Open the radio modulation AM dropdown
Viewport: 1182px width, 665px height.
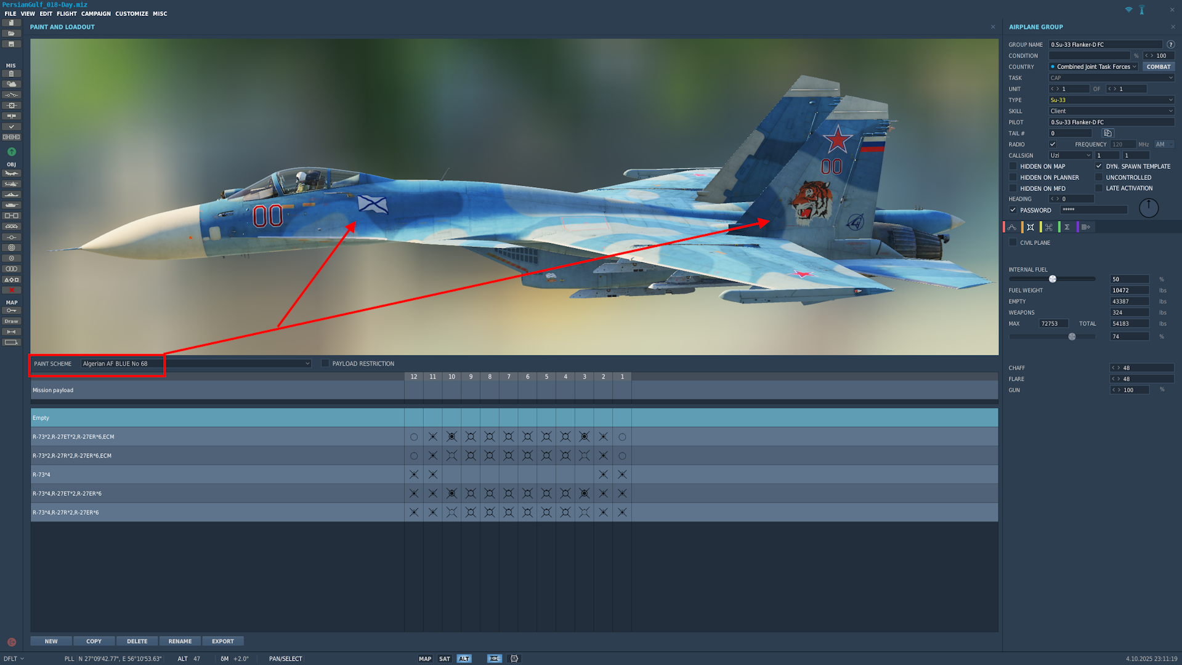point(1164,144)
